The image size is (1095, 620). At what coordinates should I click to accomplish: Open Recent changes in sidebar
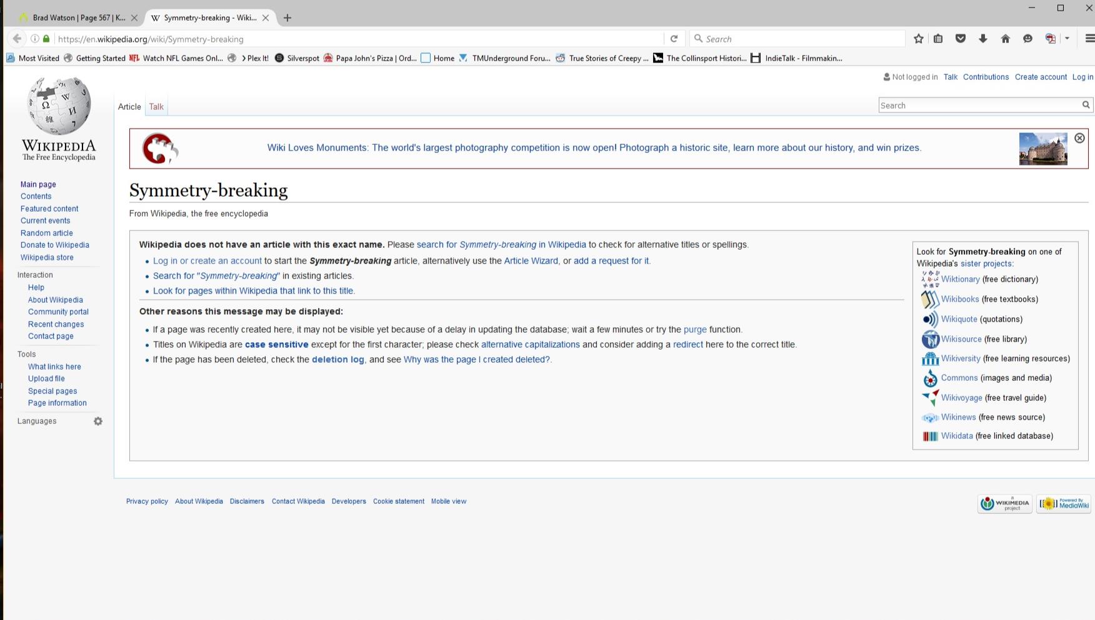coord(56,324)
